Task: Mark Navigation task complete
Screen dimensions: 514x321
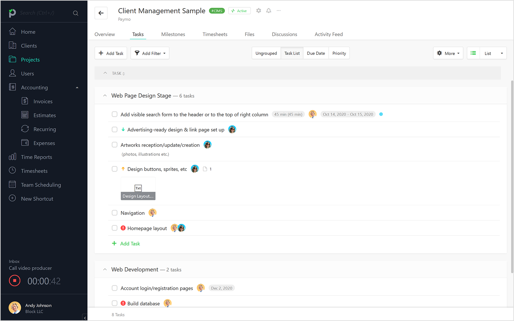Action: click(114, 213)
